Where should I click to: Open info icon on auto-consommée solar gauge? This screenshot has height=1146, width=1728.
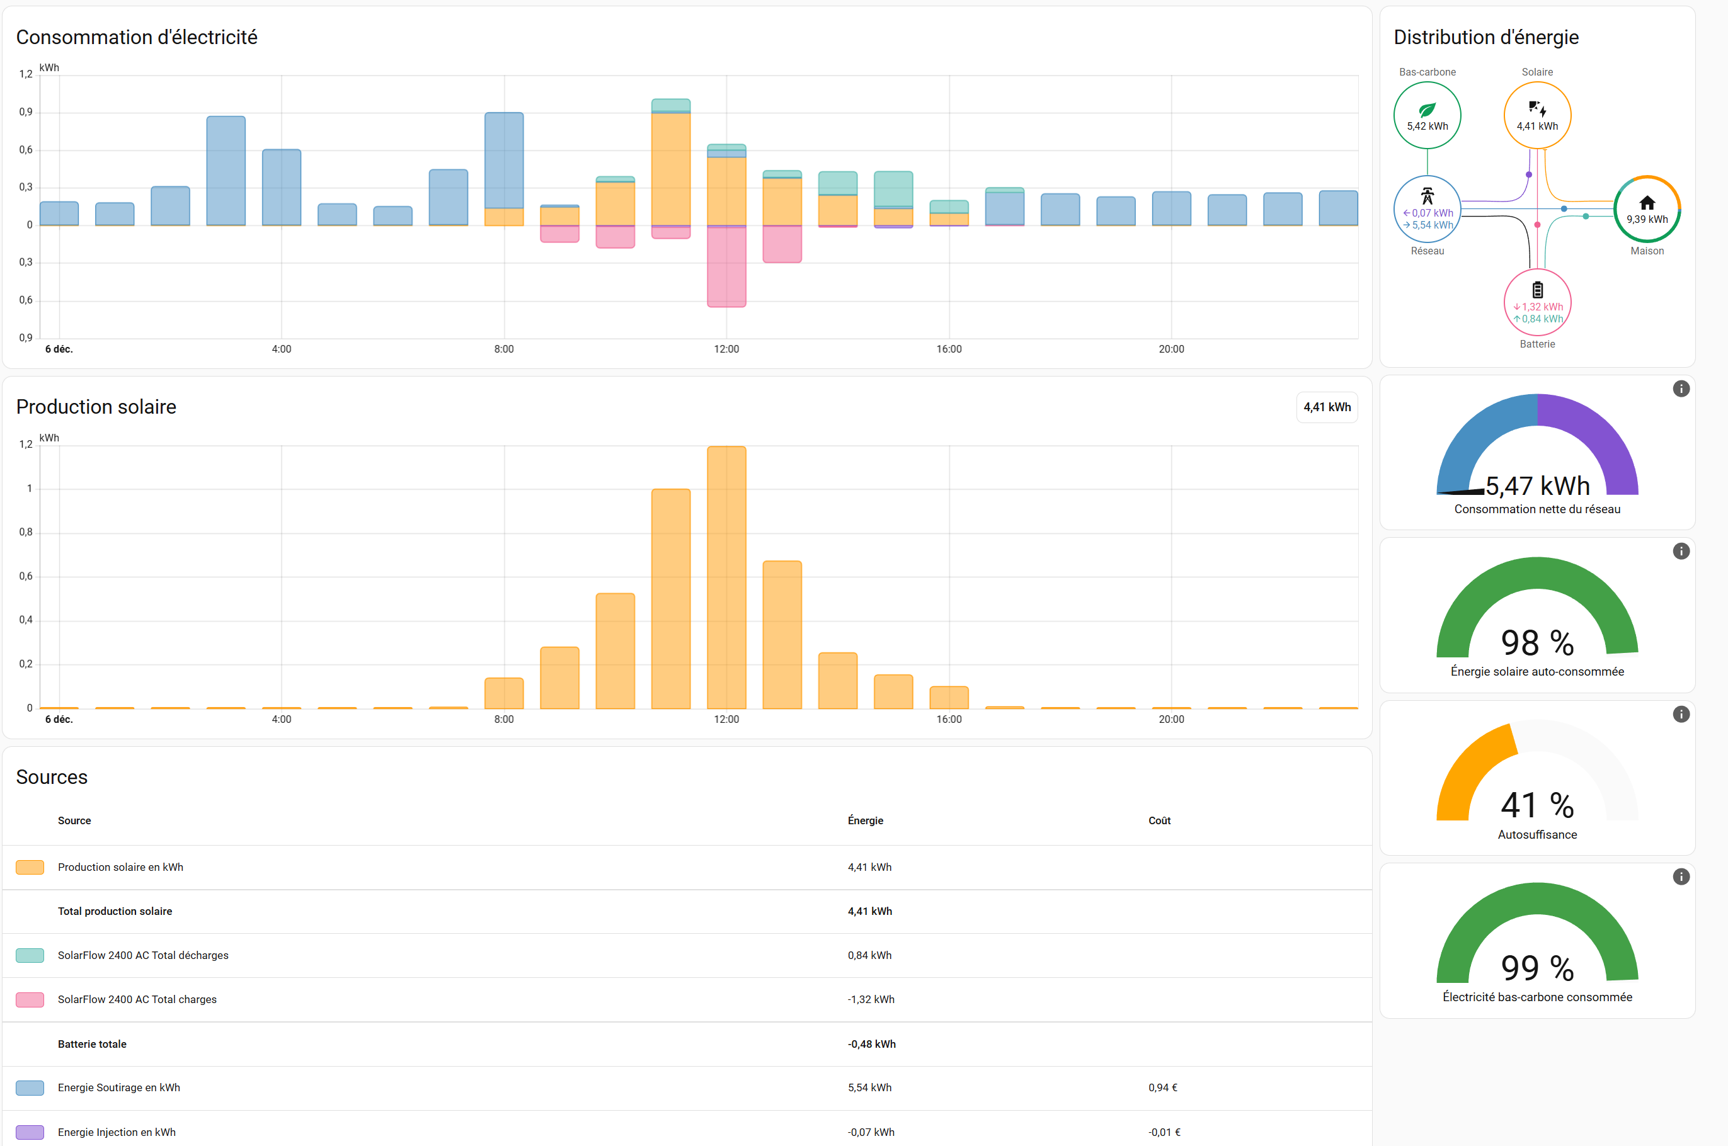click(1681, 551)
